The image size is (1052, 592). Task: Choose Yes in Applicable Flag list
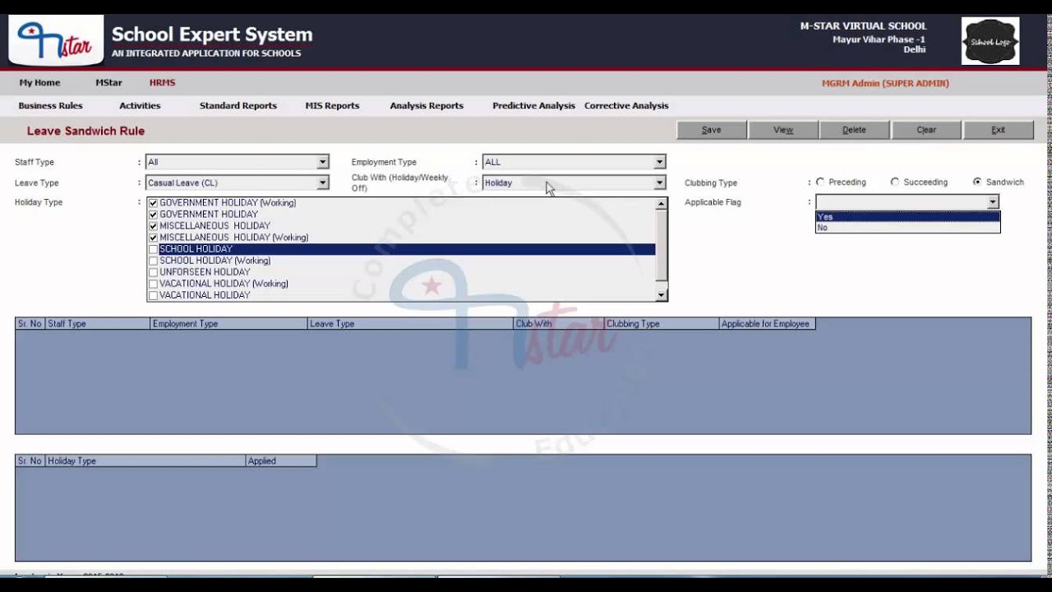907,217
